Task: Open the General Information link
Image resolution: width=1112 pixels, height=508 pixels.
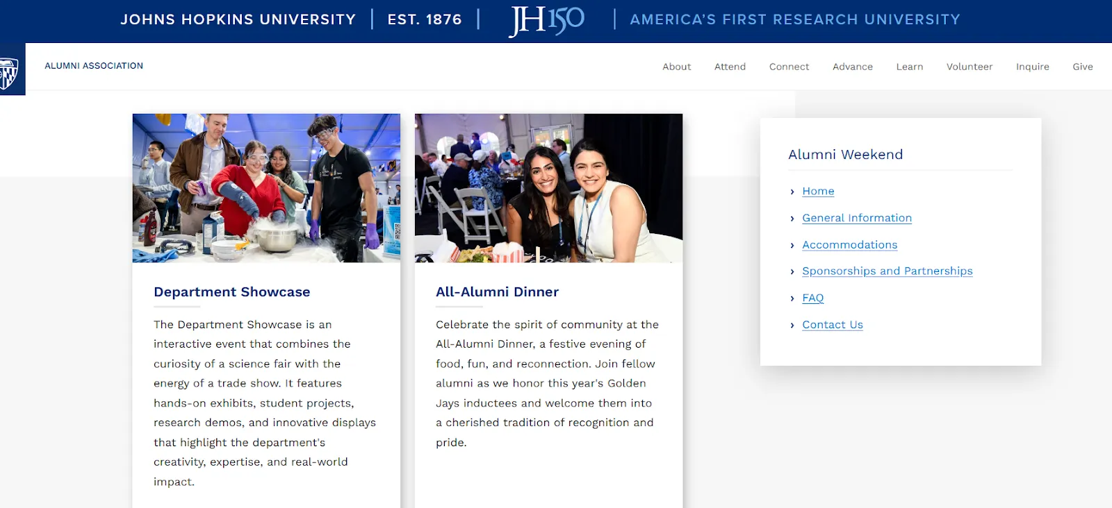Action: click(x=856, y=218)
